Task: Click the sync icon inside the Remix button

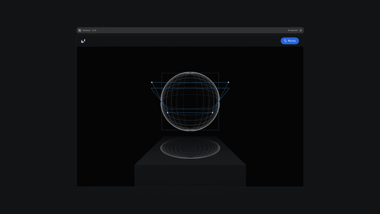Action: 285,40
